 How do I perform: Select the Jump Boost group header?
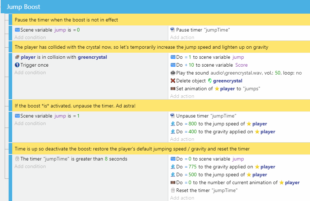pyautogui.click(x=155, y=7)
